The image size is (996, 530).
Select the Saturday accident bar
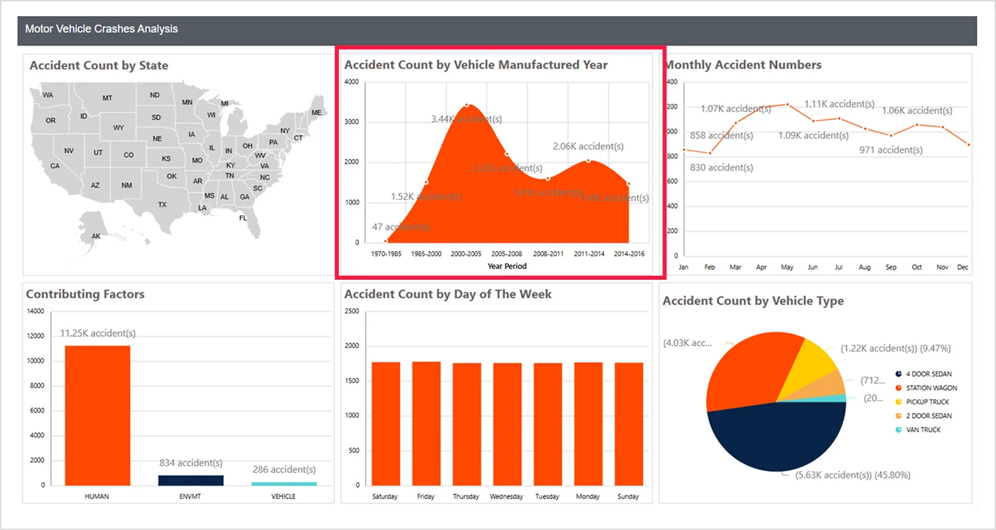pyautogui.click(x=385, y=423)
